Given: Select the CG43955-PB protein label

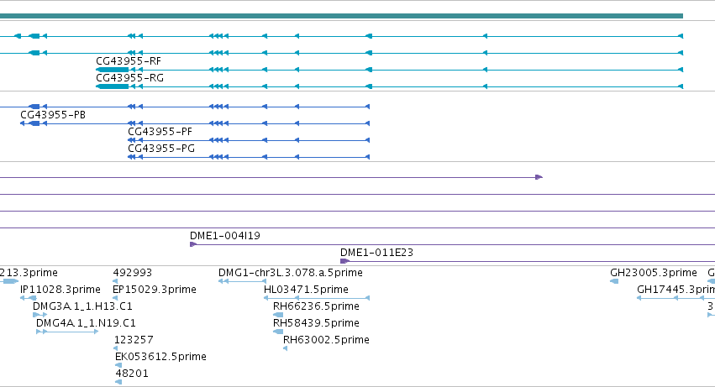Looking at the screenshot, I should [x=53, y=115].
